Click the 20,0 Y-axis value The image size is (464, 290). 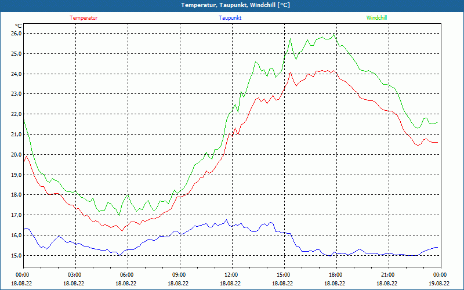tap(17, 154)
